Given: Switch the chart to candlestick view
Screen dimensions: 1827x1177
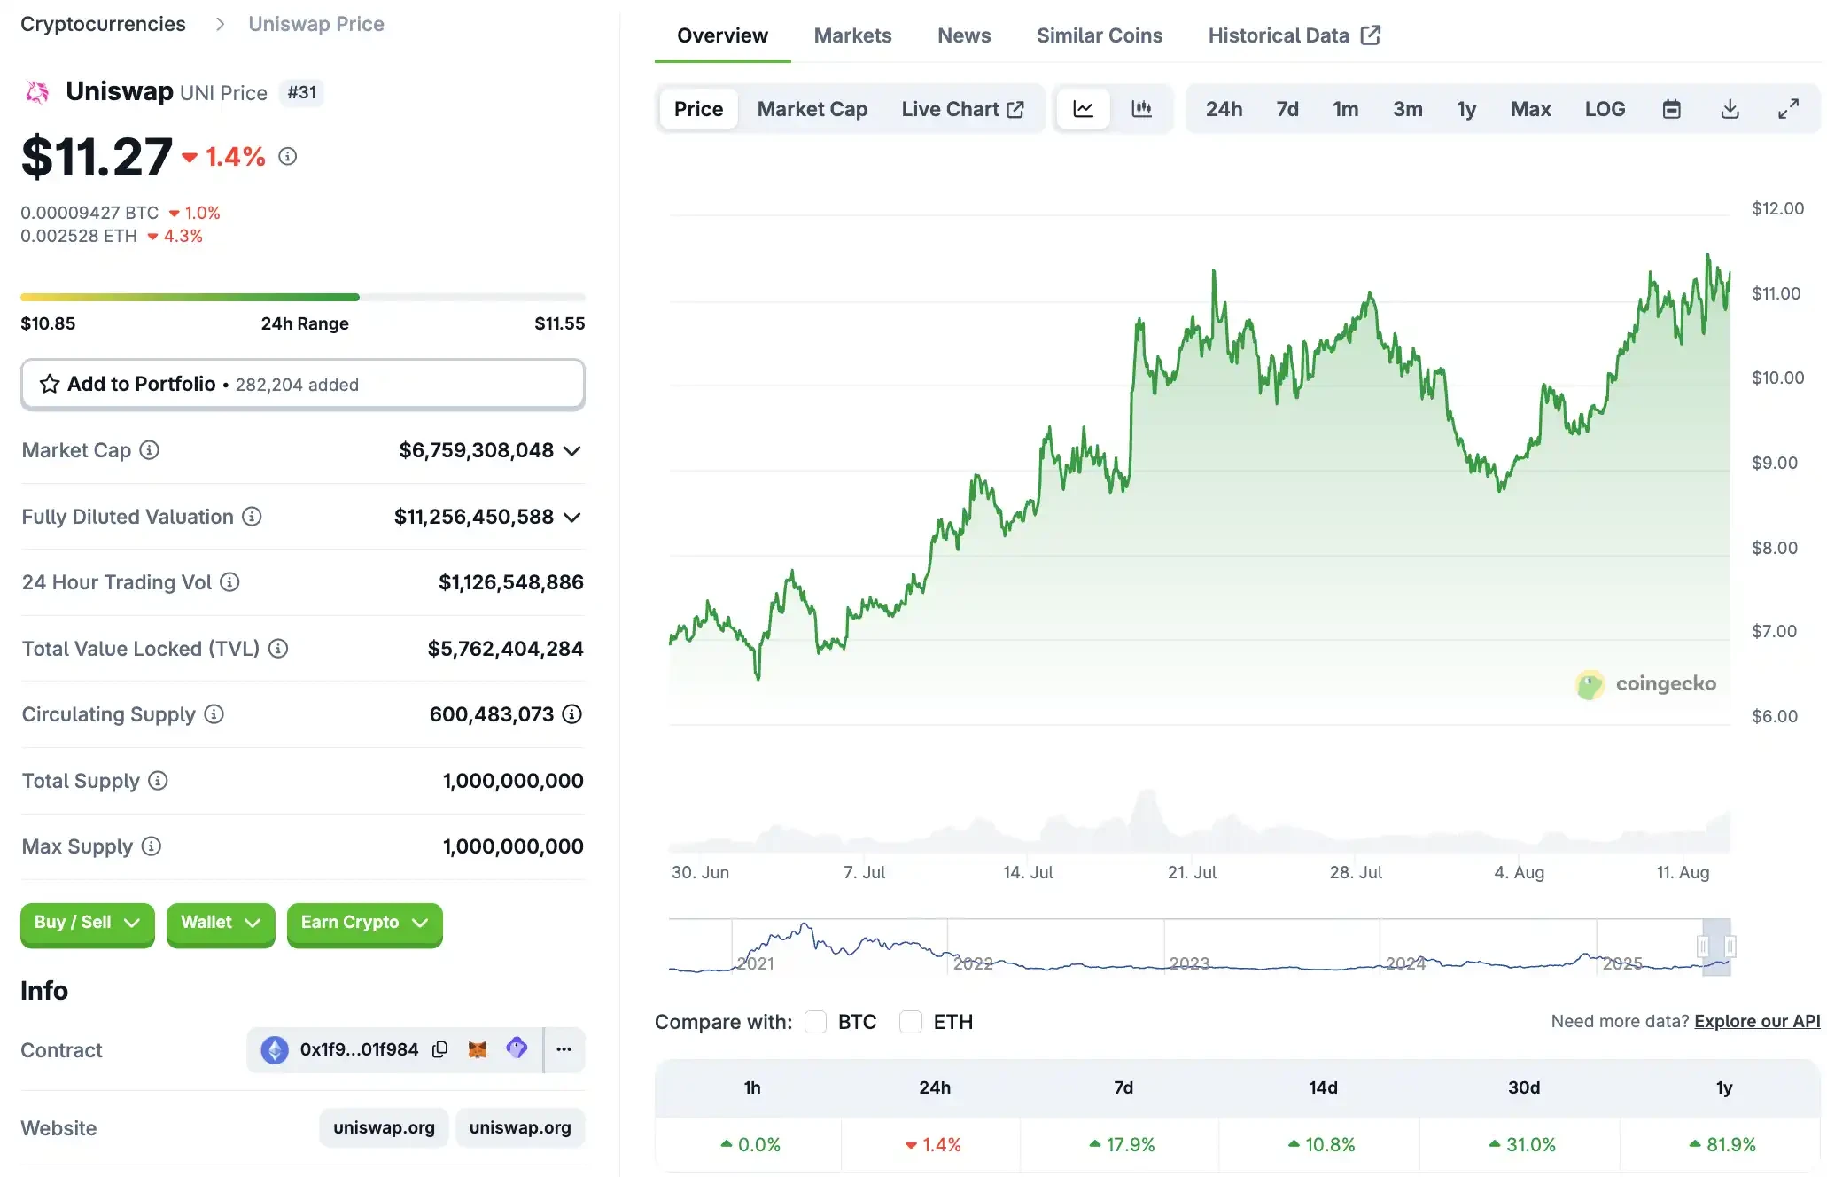Looking at the screenshot, I should [1142, 108].
